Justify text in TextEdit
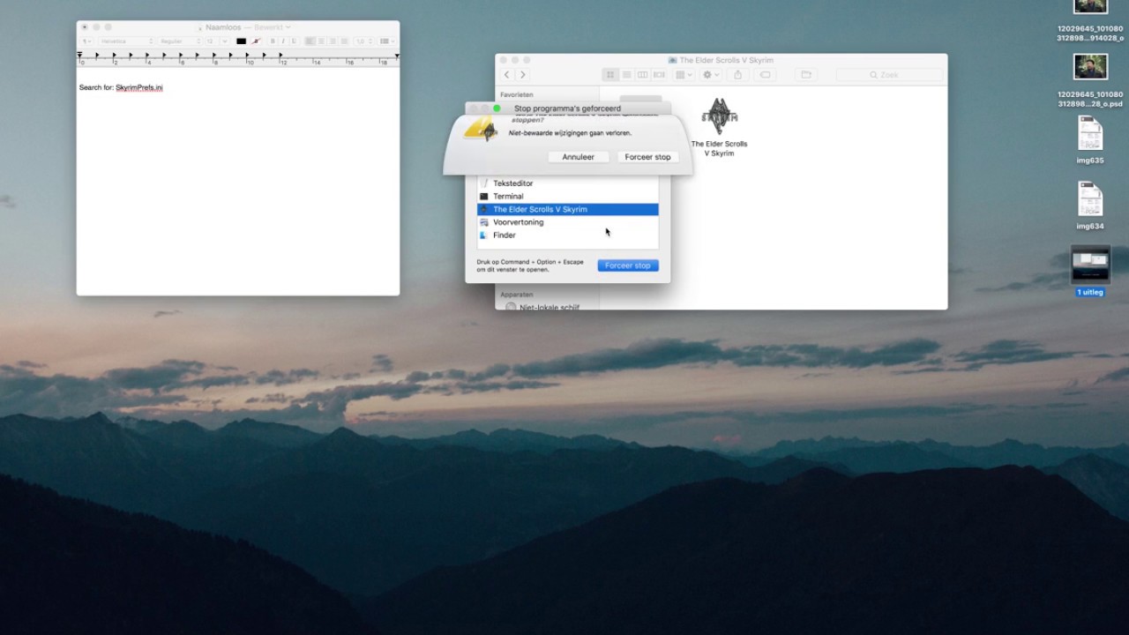This screenshot has width=1129, height=635. coord(344,41)
